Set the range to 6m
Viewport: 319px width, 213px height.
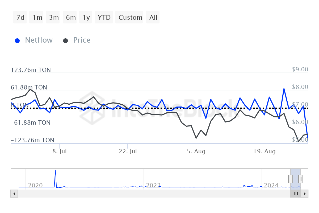click(x=71, y=18)
